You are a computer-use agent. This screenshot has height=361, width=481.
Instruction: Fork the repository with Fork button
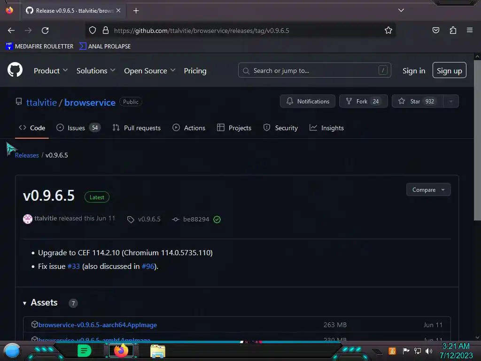[363, 102]
